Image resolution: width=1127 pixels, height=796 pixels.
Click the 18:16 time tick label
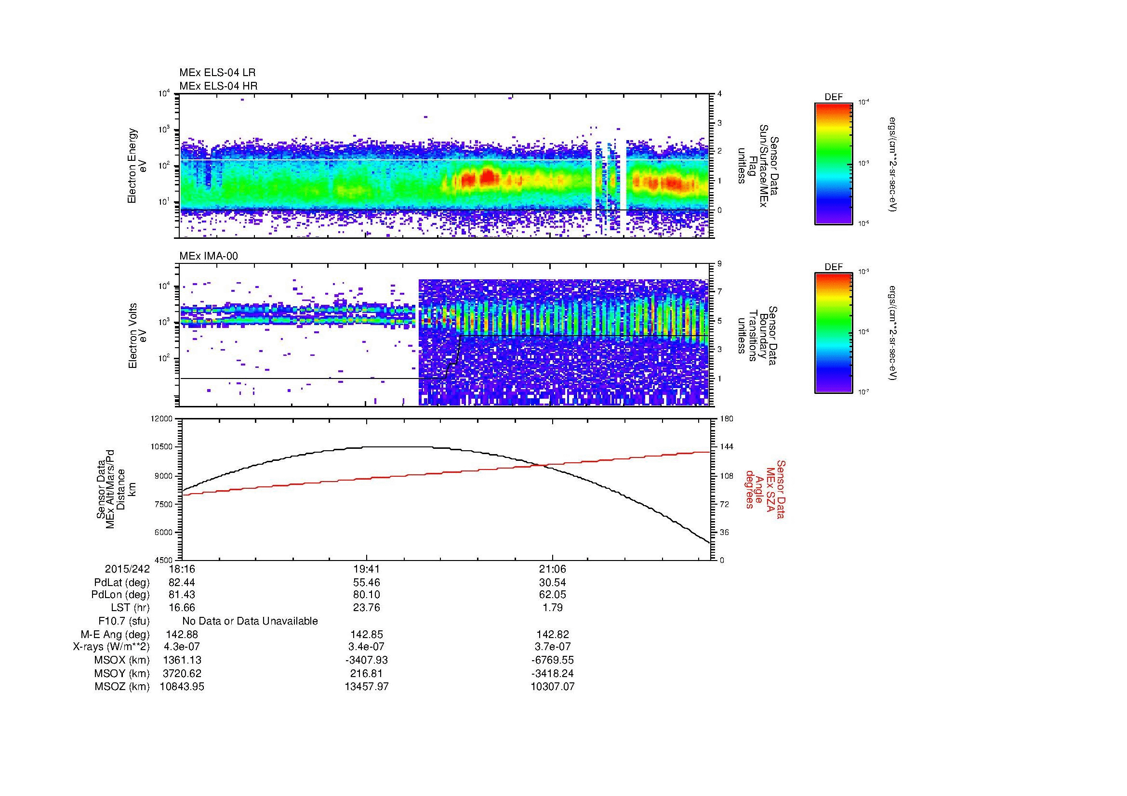(182, 569)
